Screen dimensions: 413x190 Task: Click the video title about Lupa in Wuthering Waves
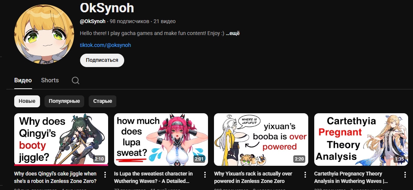(153, 177)
